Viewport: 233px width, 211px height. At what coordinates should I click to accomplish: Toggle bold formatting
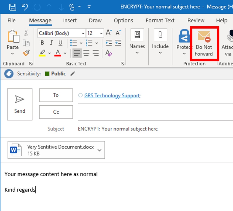click(42, 43)
